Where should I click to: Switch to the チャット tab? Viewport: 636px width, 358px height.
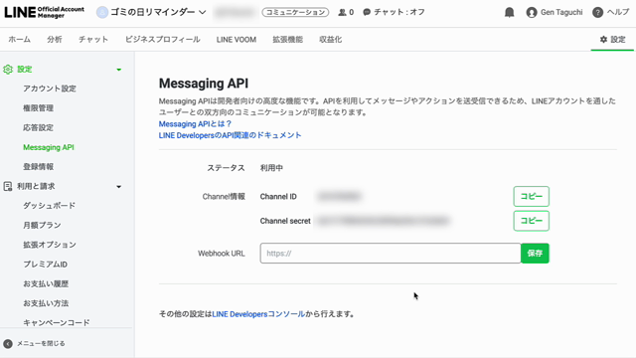pyautogui.click(x=93, y=40)
